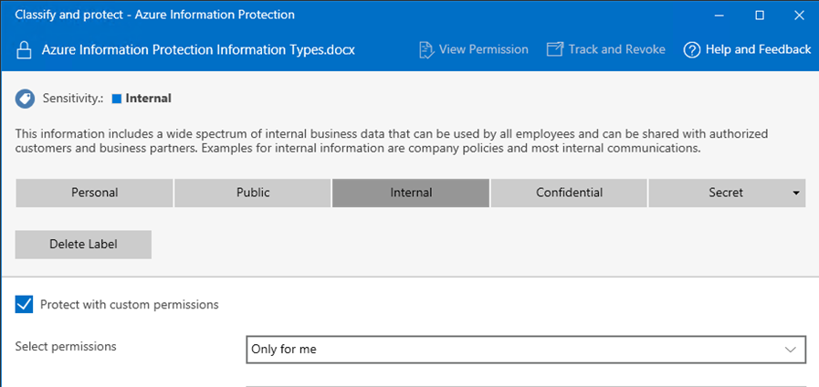This screenshot has width=819, height=387.
Task: Click the Internal label description paragraph
Action: (x=392, y=141)
